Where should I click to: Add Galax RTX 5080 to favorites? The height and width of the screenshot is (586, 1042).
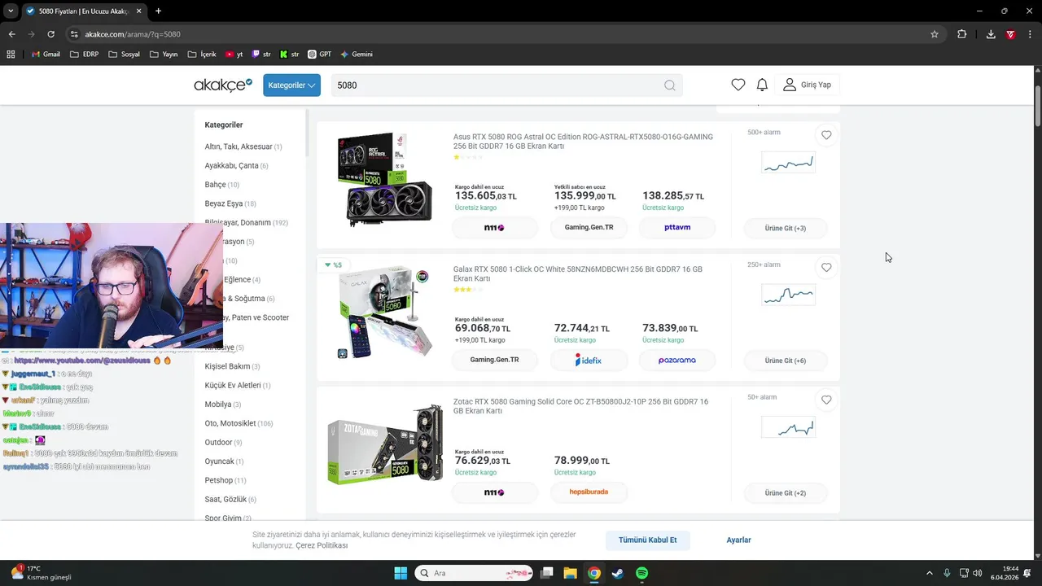pyautogui.click(x=826, y=268)
